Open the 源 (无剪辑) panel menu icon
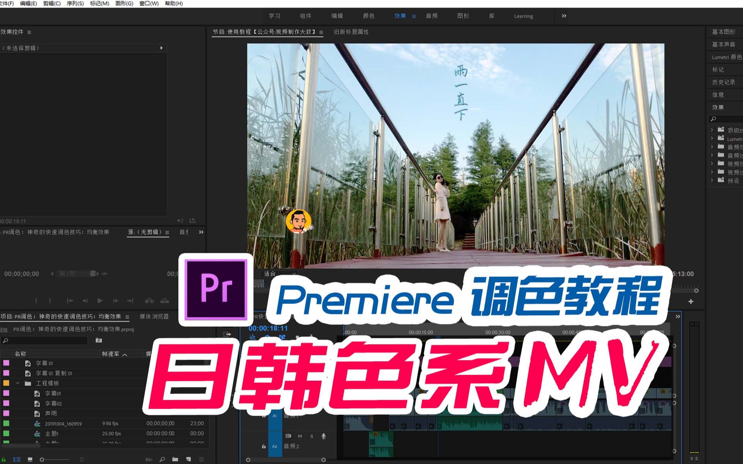743x464 pixels. click(167, 232)
